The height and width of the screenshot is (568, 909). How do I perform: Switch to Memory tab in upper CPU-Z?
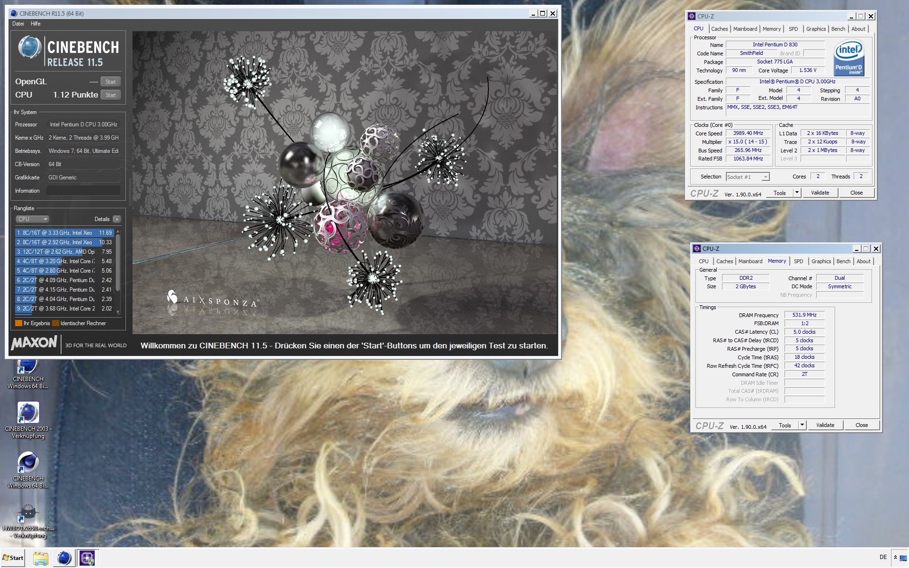coord(771,29)
